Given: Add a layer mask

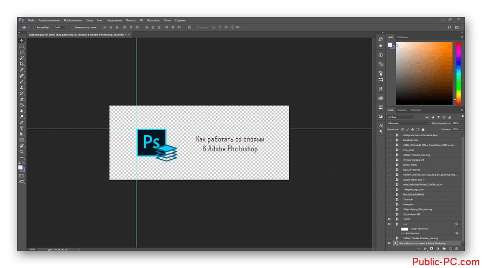Looking at the screenshot, I should click(431, 249).
